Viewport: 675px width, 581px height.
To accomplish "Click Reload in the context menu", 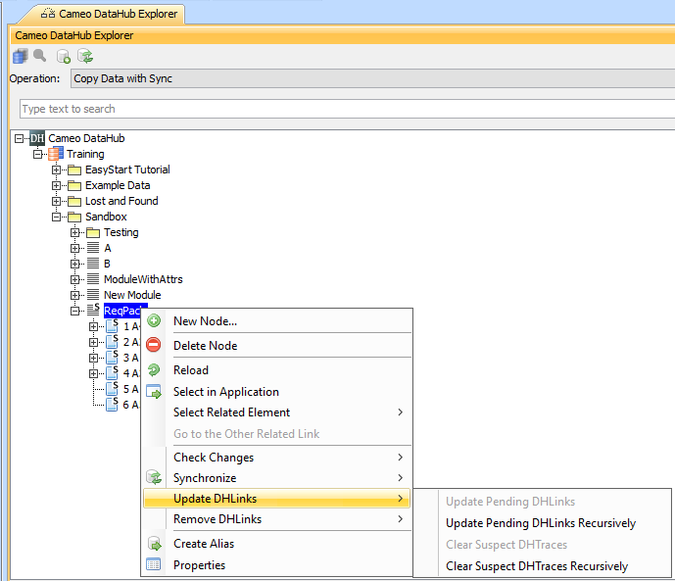I will (191, 370).
